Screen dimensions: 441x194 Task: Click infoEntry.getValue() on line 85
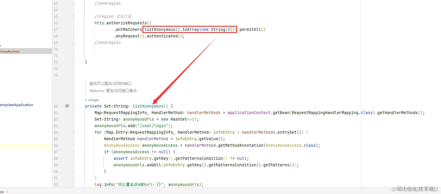click(199, 139)
